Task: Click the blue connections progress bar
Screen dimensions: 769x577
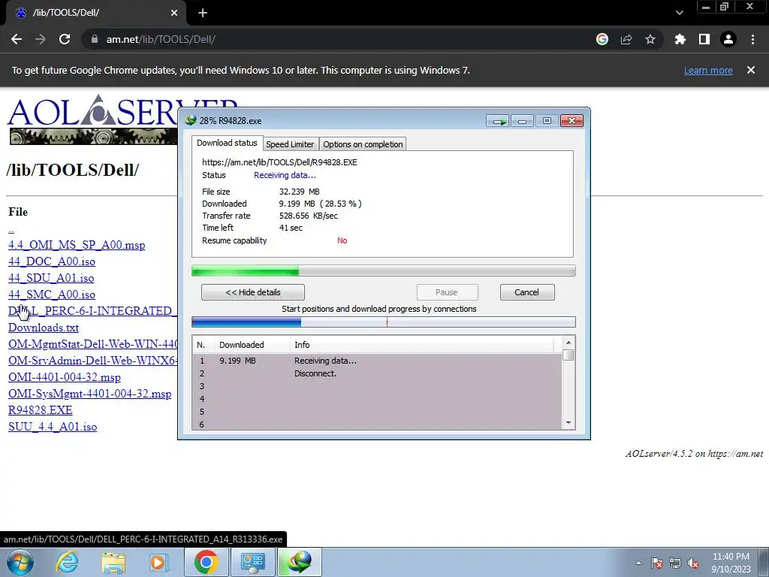Action: [x=384, y=322]
